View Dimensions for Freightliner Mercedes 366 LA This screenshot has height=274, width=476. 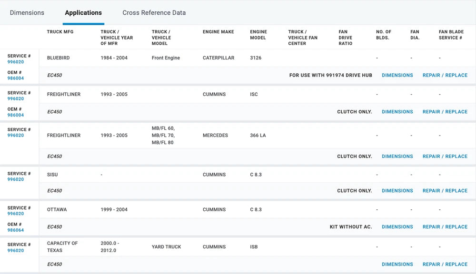[x=397, y=157]
